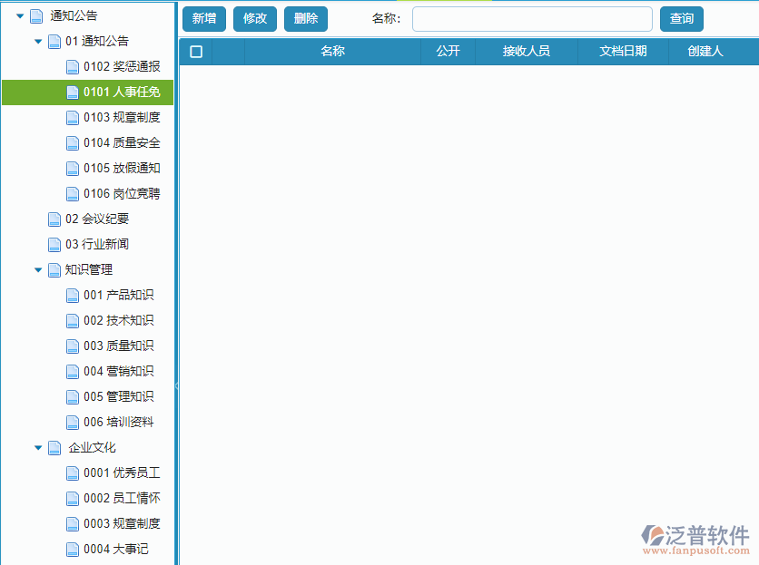Screen dimensions: 759x565
Task: Select the 0105 放假通知 tree item
Action: 119,168
